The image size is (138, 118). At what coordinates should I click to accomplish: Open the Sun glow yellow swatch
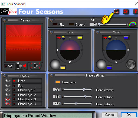tap(63, 68)
